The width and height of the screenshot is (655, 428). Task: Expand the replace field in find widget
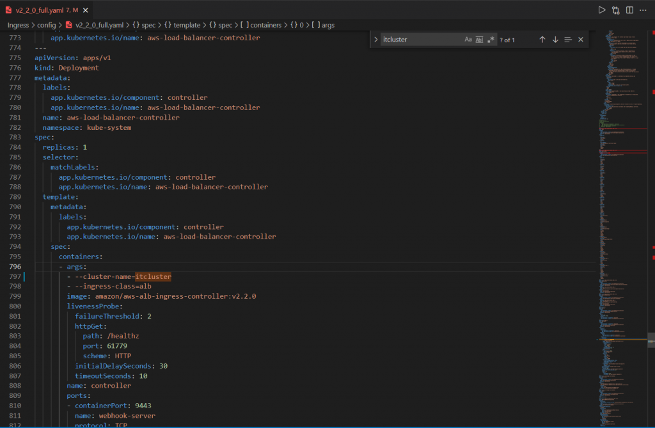click(x=375, y=39)
